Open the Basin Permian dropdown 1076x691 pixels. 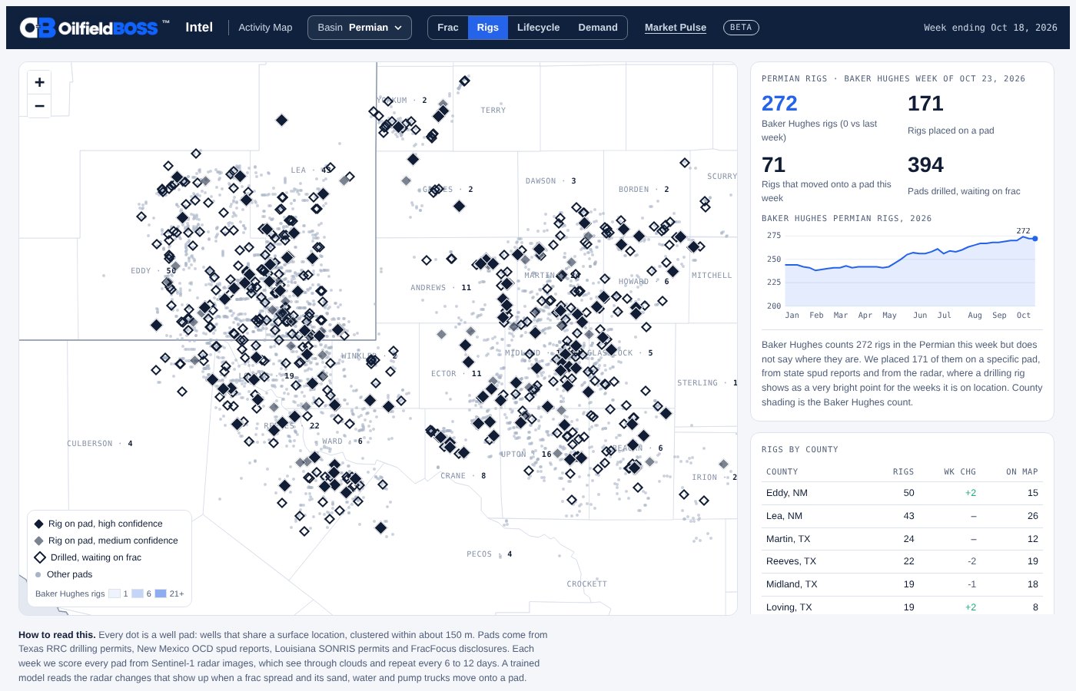tap(360, 28)
